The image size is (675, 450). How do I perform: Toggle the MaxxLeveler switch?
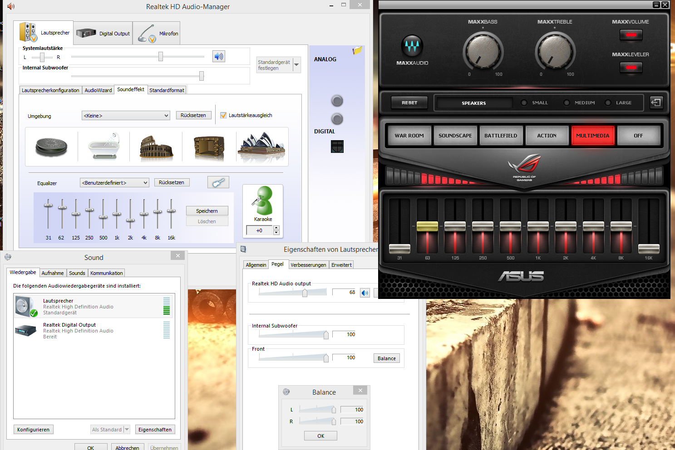point(631,68)
